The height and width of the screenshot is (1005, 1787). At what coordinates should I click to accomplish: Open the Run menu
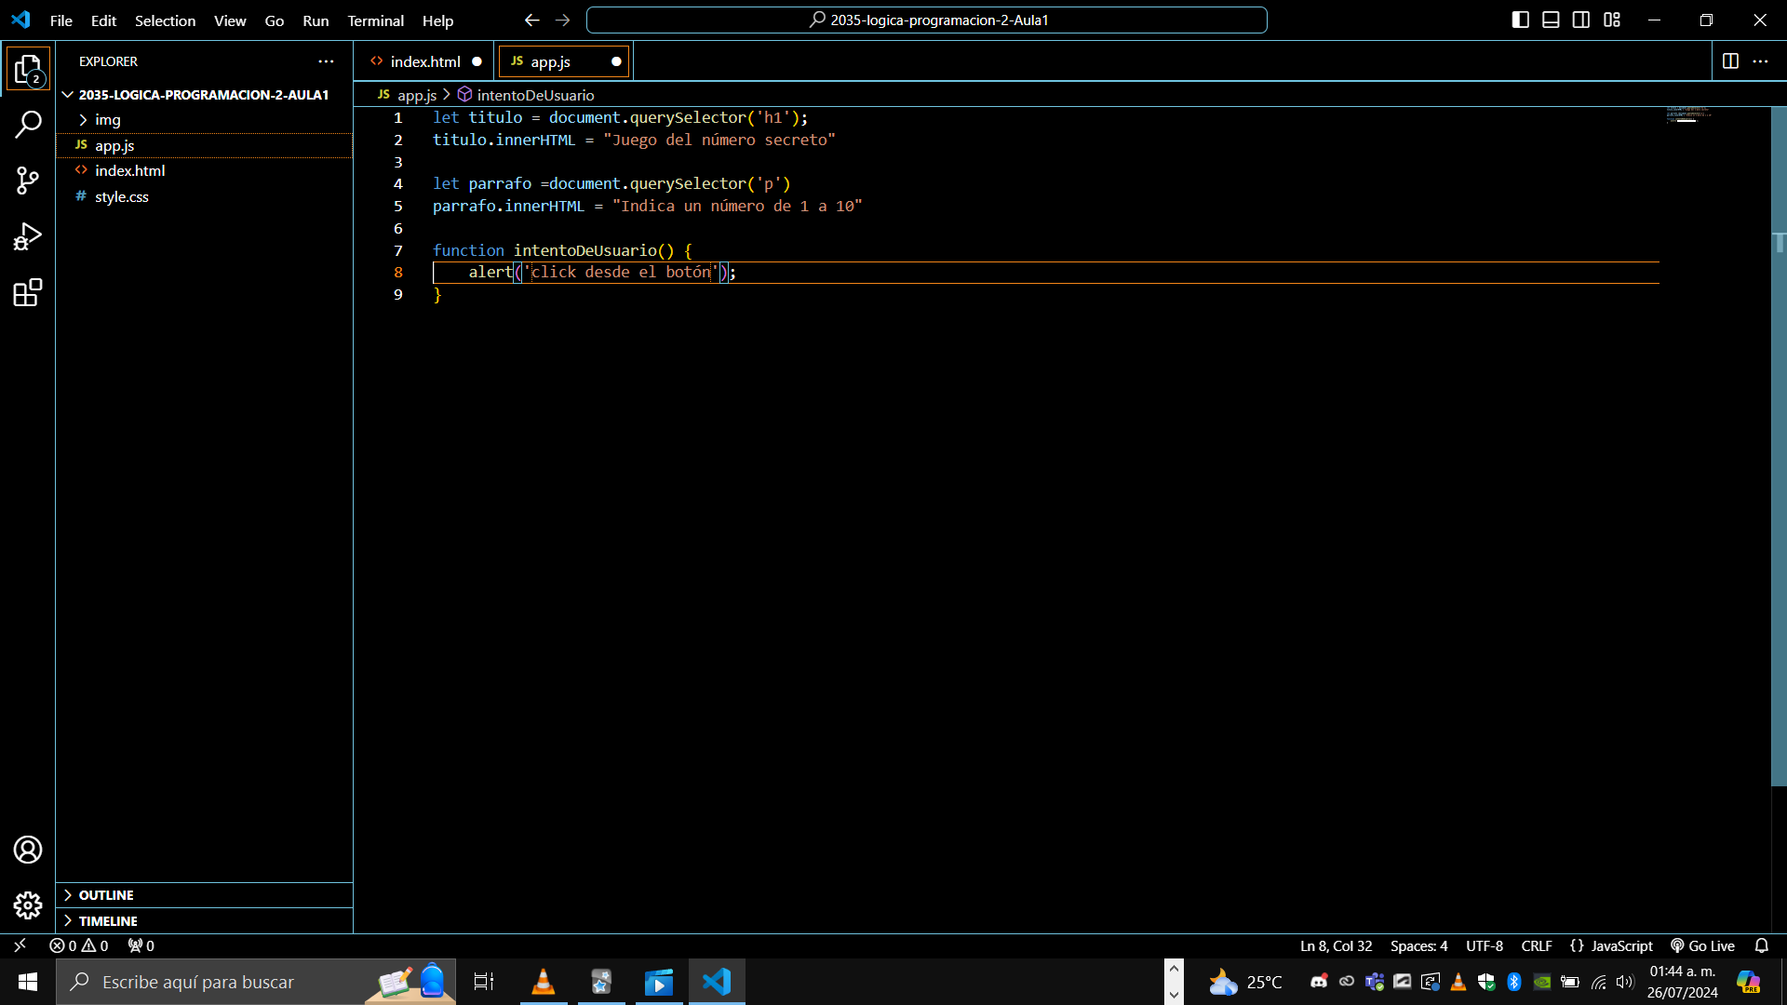click(x=316, y=20)
